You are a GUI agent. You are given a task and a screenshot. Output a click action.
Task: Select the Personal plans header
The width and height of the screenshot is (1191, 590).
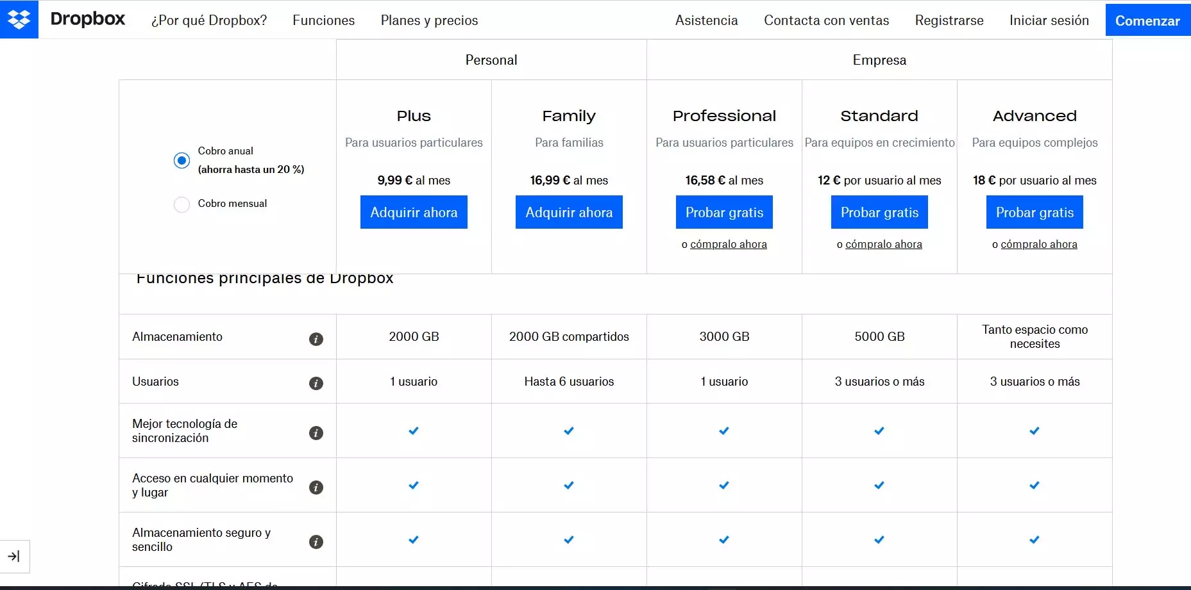[x=491, y=60]
